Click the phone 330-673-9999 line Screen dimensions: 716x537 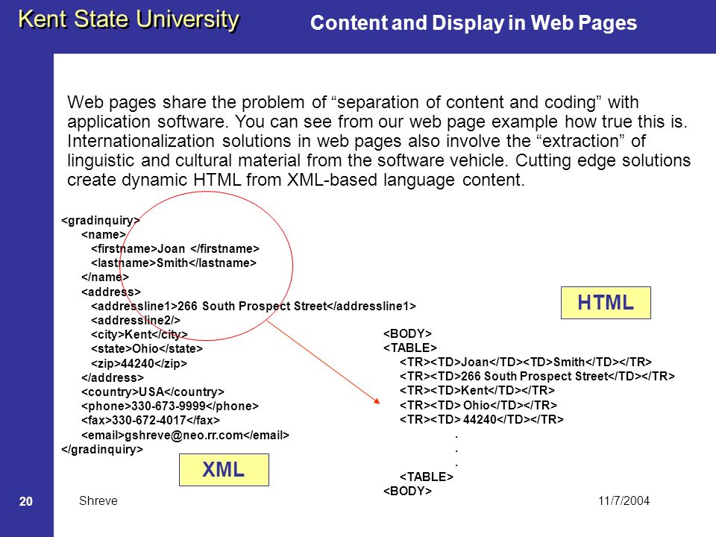pyautogui.click(x=170, y=406)
